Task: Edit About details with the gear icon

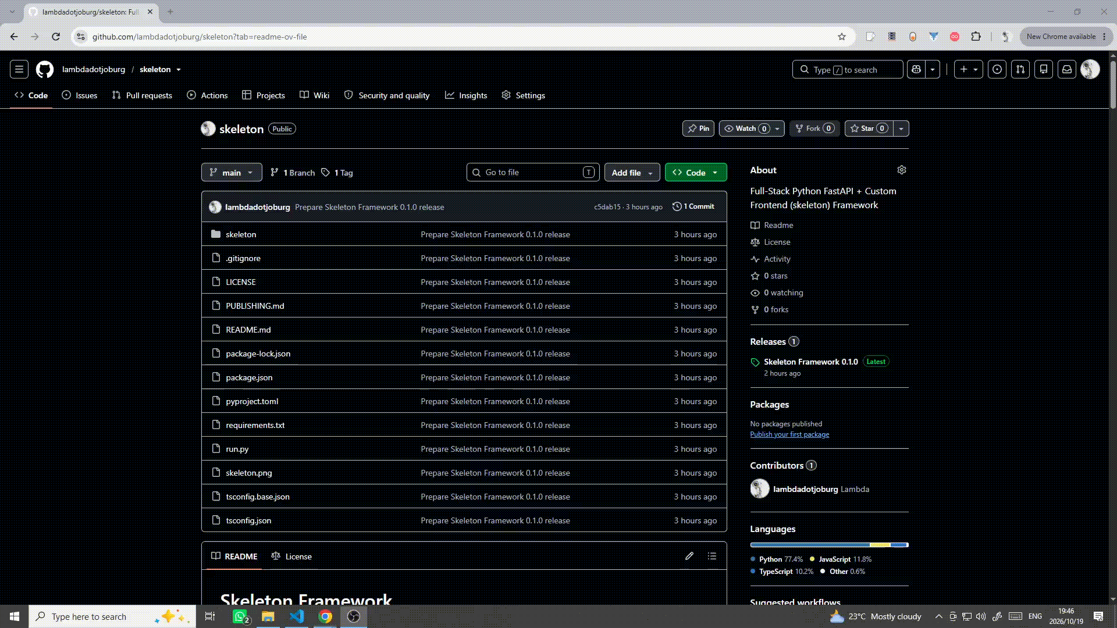Action: [x=902, y=170]
